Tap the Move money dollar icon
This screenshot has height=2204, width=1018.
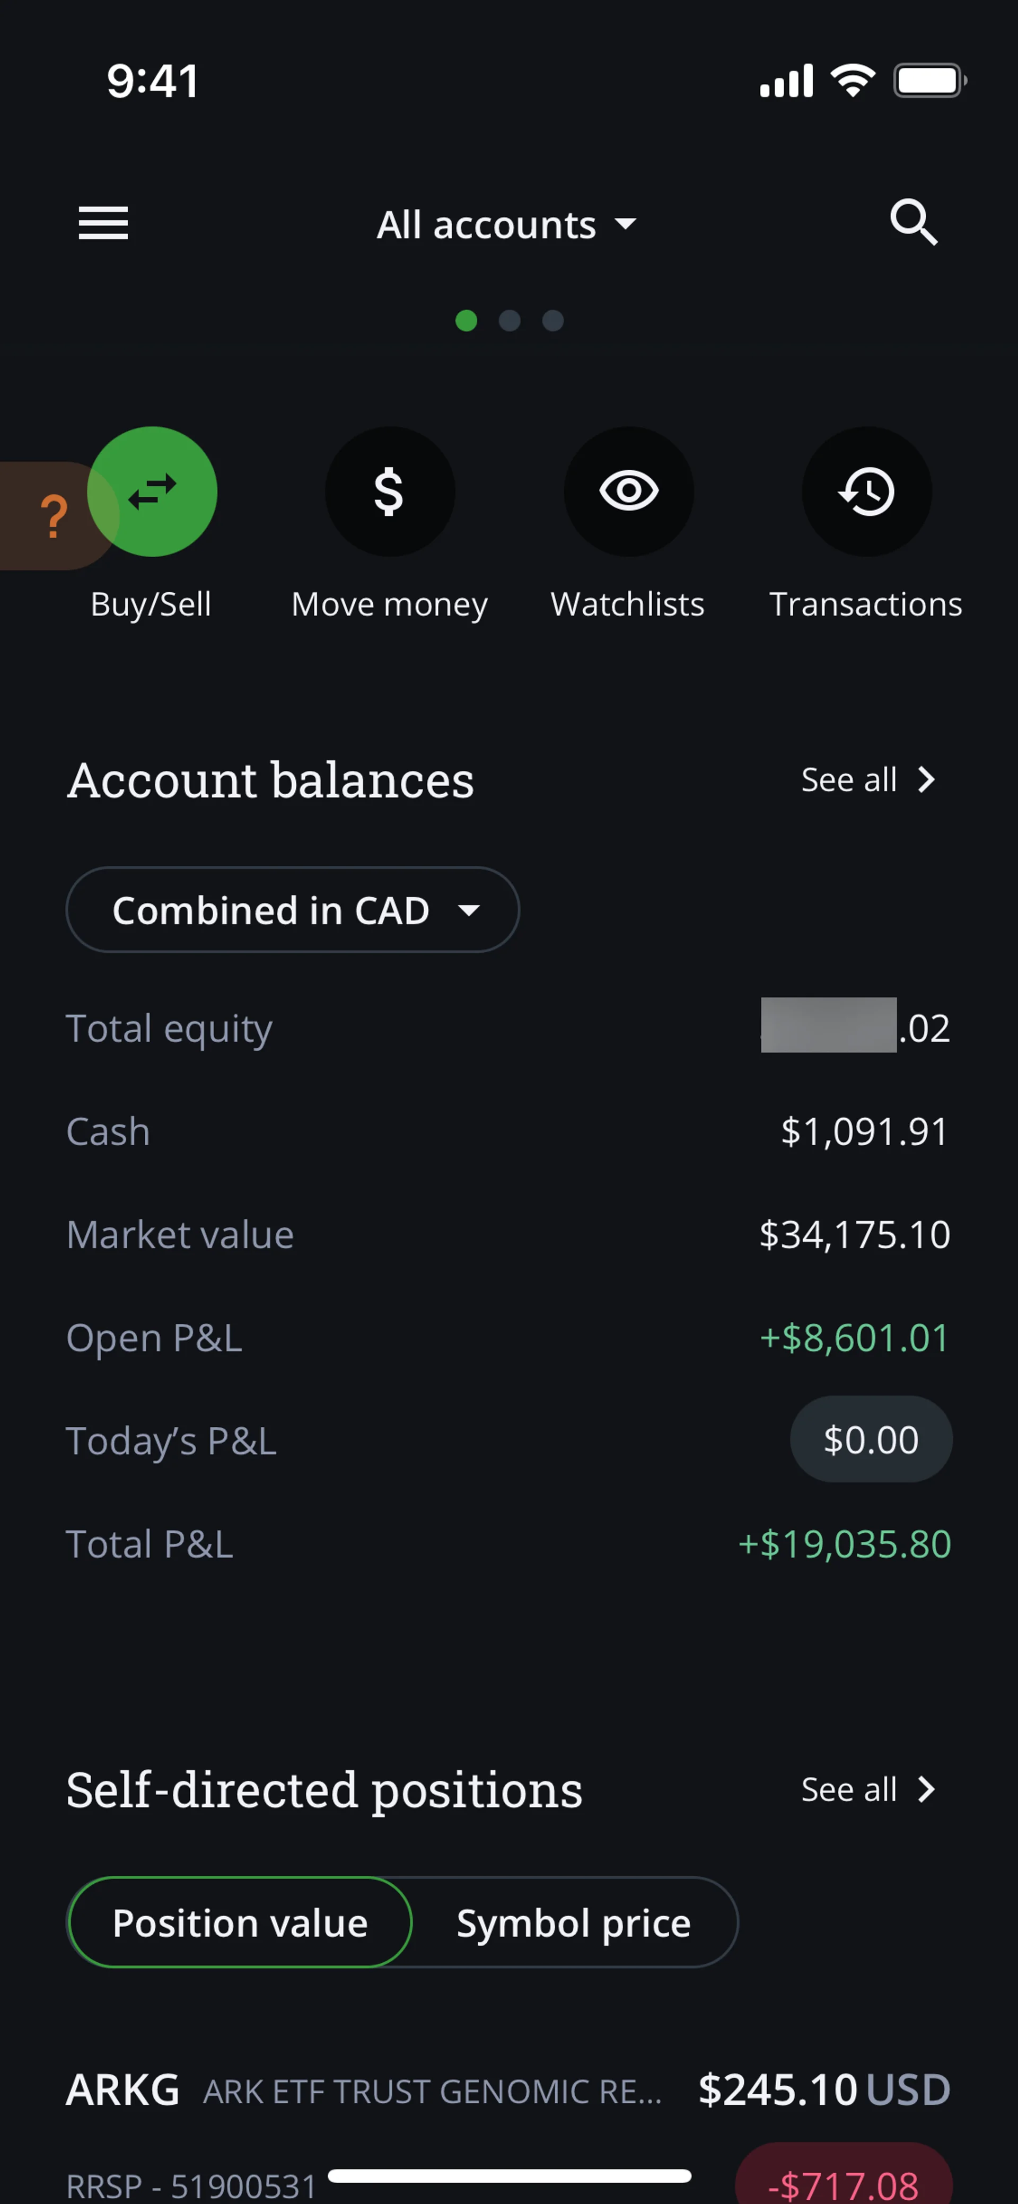[x=390, y=492]
